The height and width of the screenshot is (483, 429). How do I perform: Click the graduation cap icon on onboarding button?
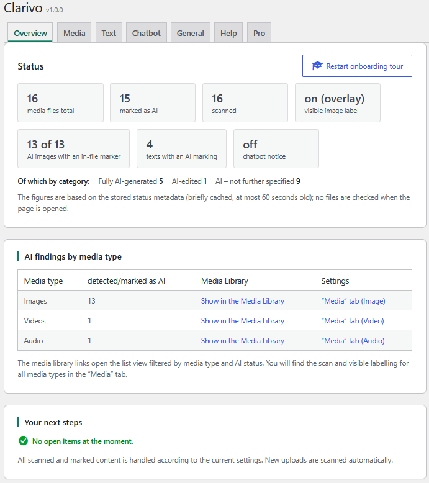coord(317,66)
